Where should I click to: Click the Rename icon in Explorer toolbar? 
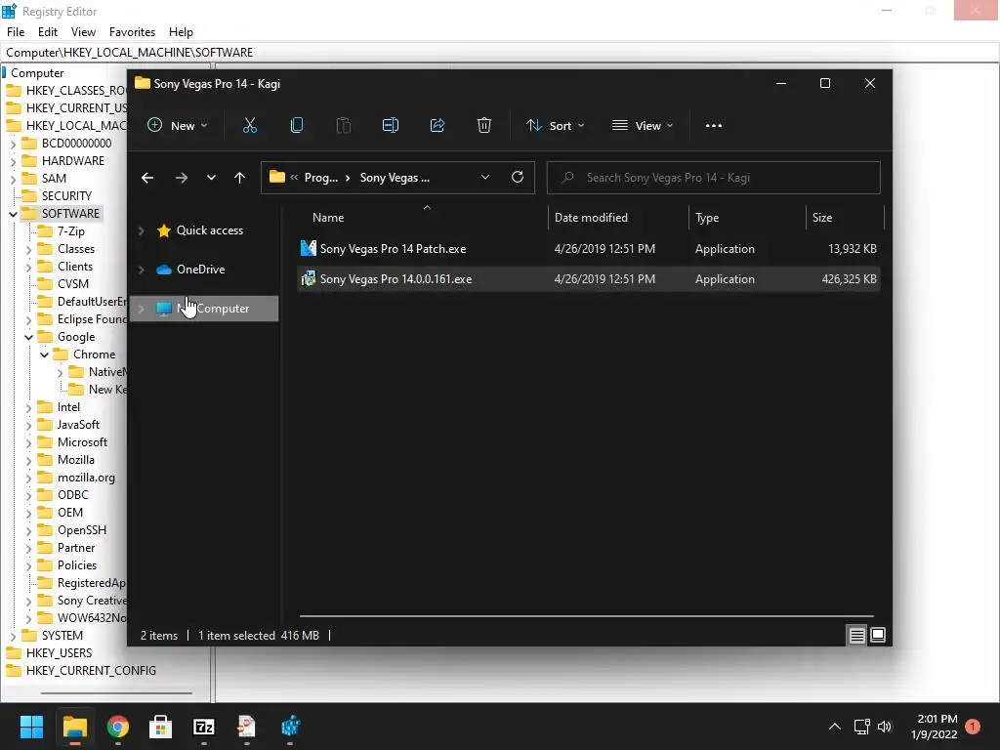pos(391,126)
